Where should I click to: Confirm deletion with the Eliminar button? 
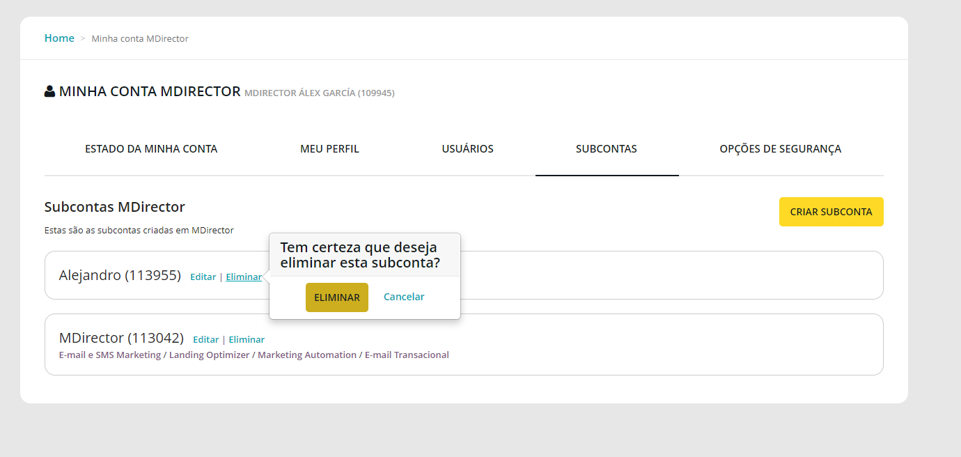[336, 297]
